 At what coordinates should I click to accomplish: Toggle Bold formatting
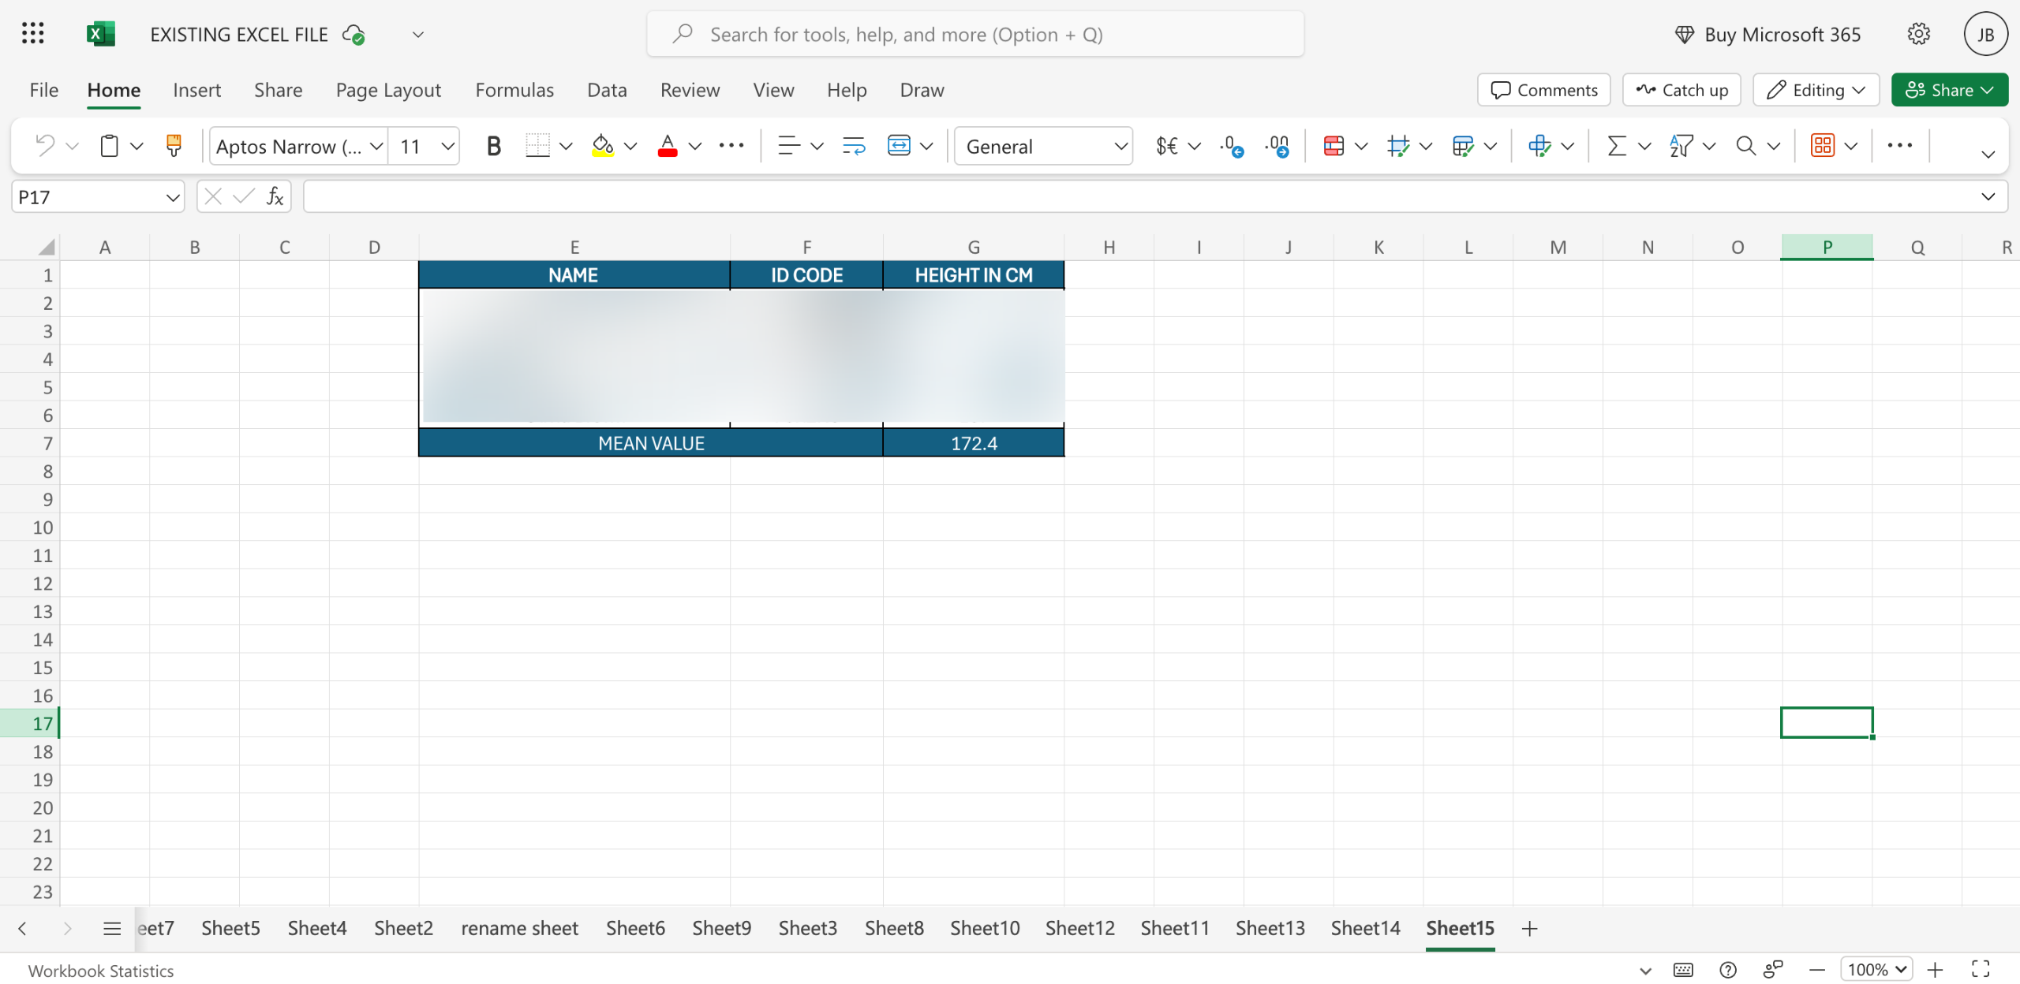(493, 146)
